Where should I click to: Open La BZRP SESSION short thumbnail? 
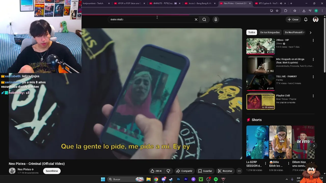(x=257, y=142)
